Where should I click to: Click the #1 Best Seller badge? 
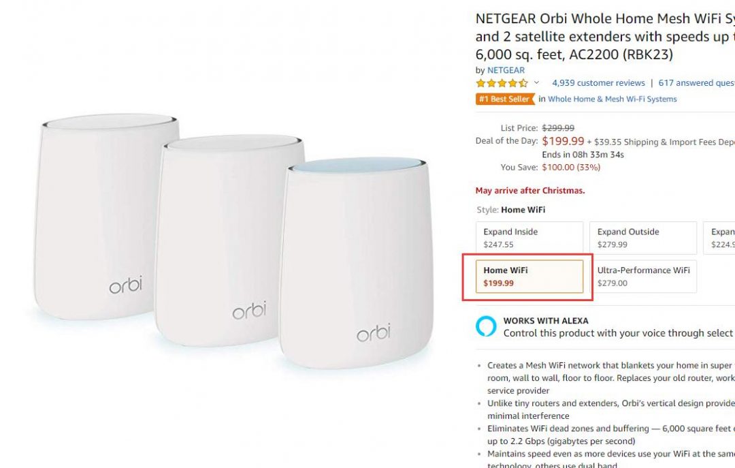click(504, 99)
